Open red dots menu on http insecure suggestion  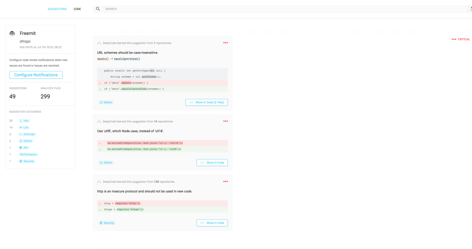(x=226, y=182)
